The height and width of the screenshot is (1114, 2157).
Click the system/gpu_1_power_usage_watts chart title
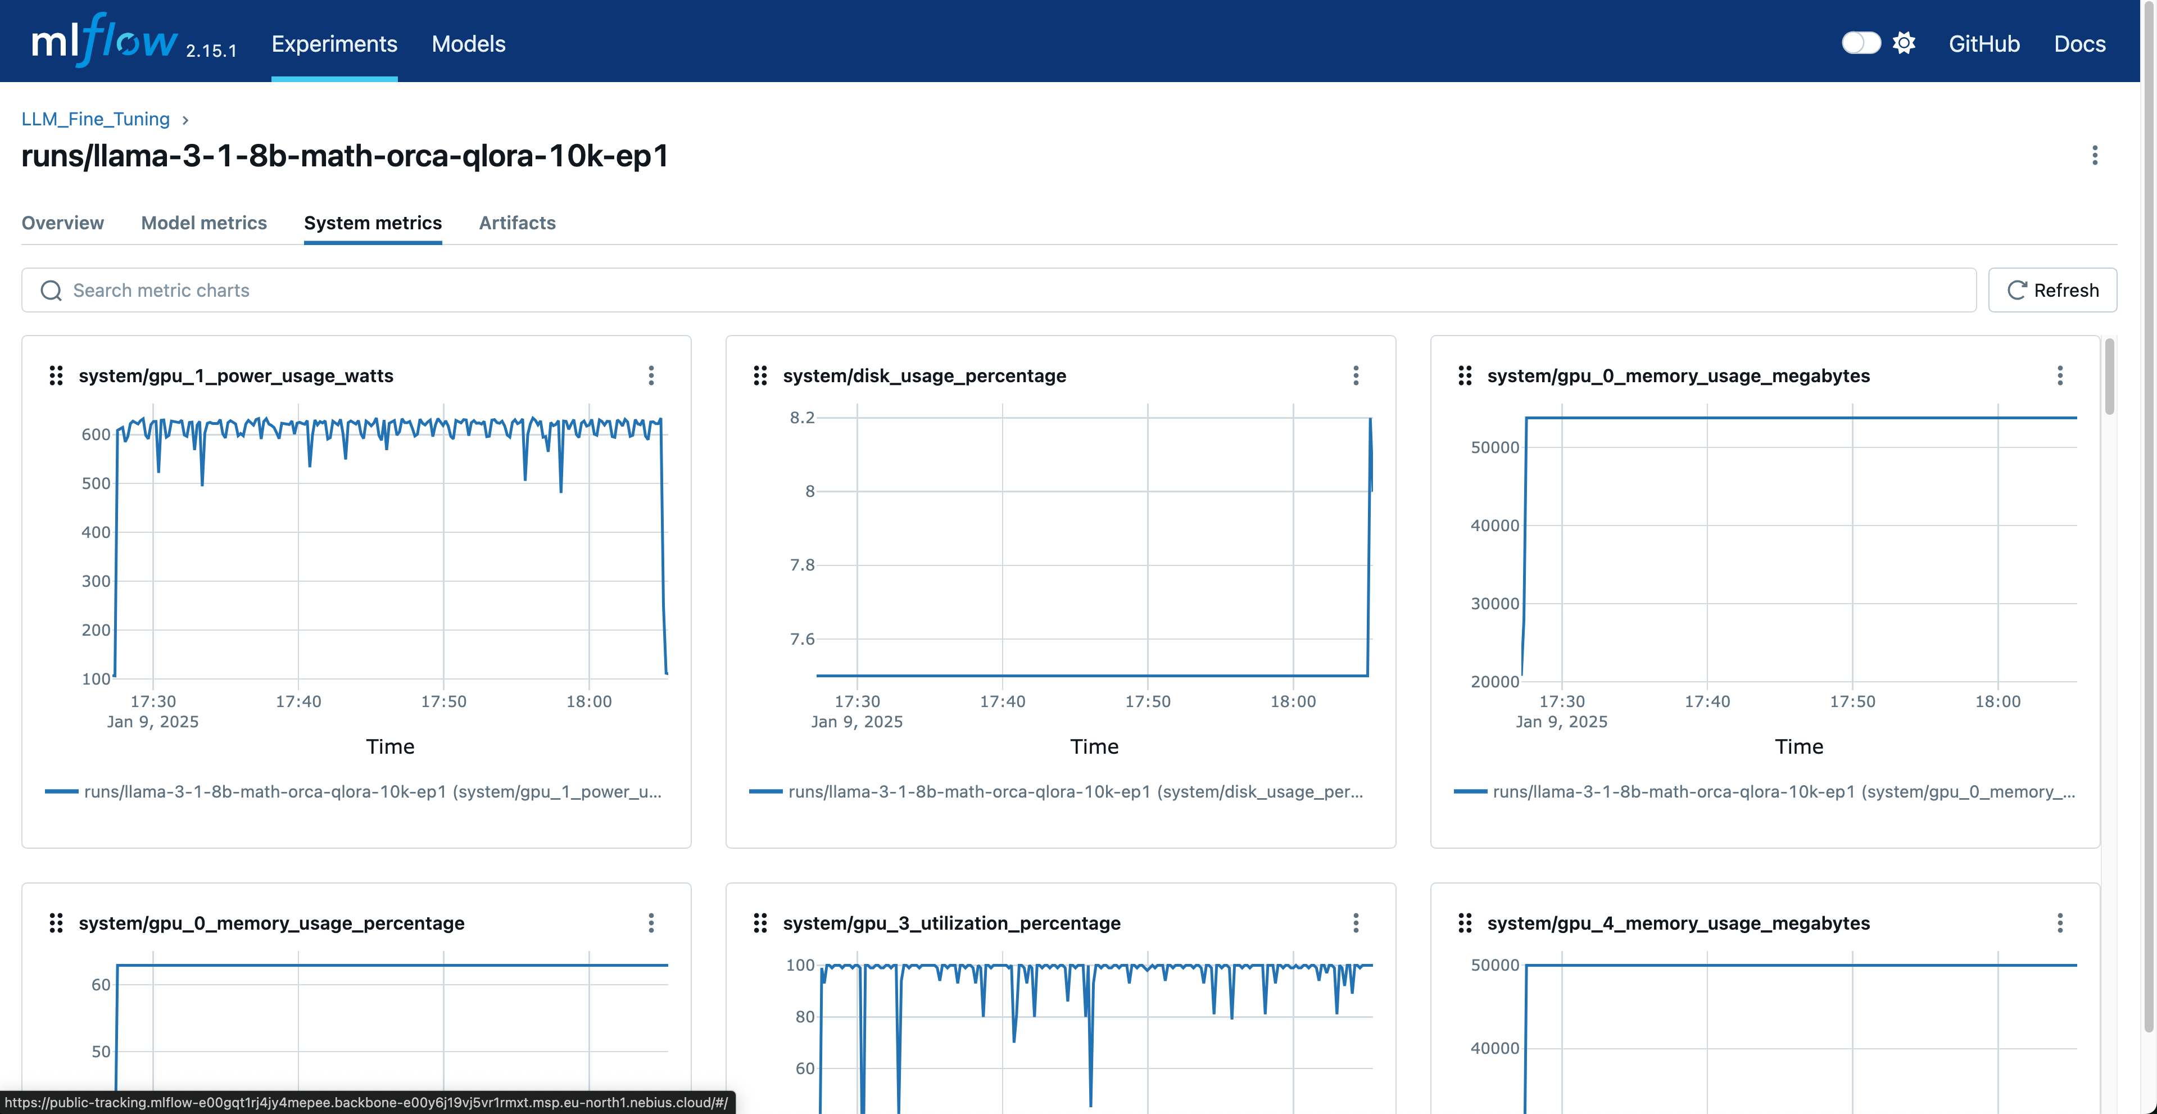[236, 375]
